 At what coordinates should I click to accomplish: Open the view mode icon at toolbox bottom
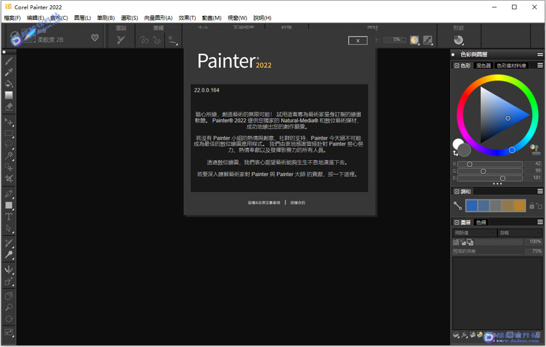[x=9, y=333]
